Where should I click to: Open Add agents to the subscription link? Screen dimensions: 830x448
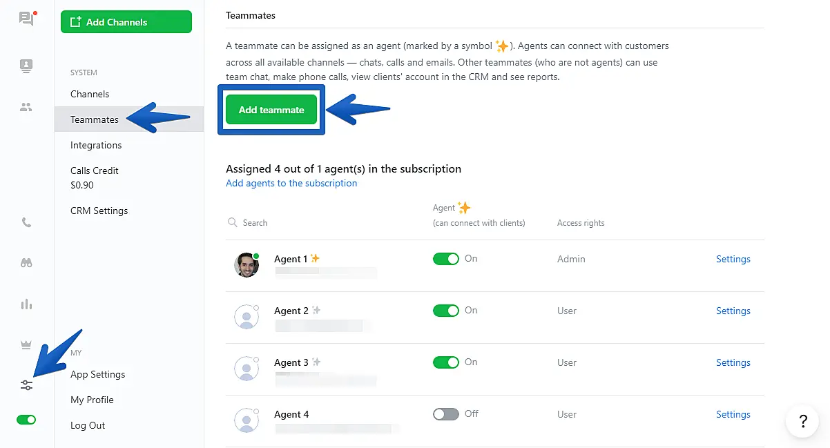[x=291, y=184]
